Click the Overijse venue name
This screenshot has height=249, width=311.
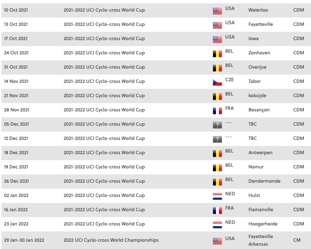[257, 67]
